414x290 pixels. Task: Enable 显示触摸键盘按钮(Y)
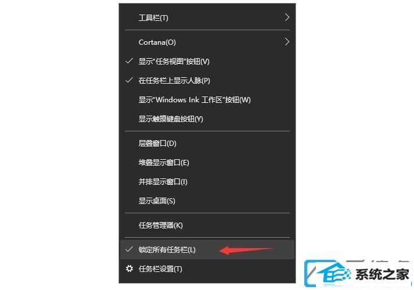(207, 119)
